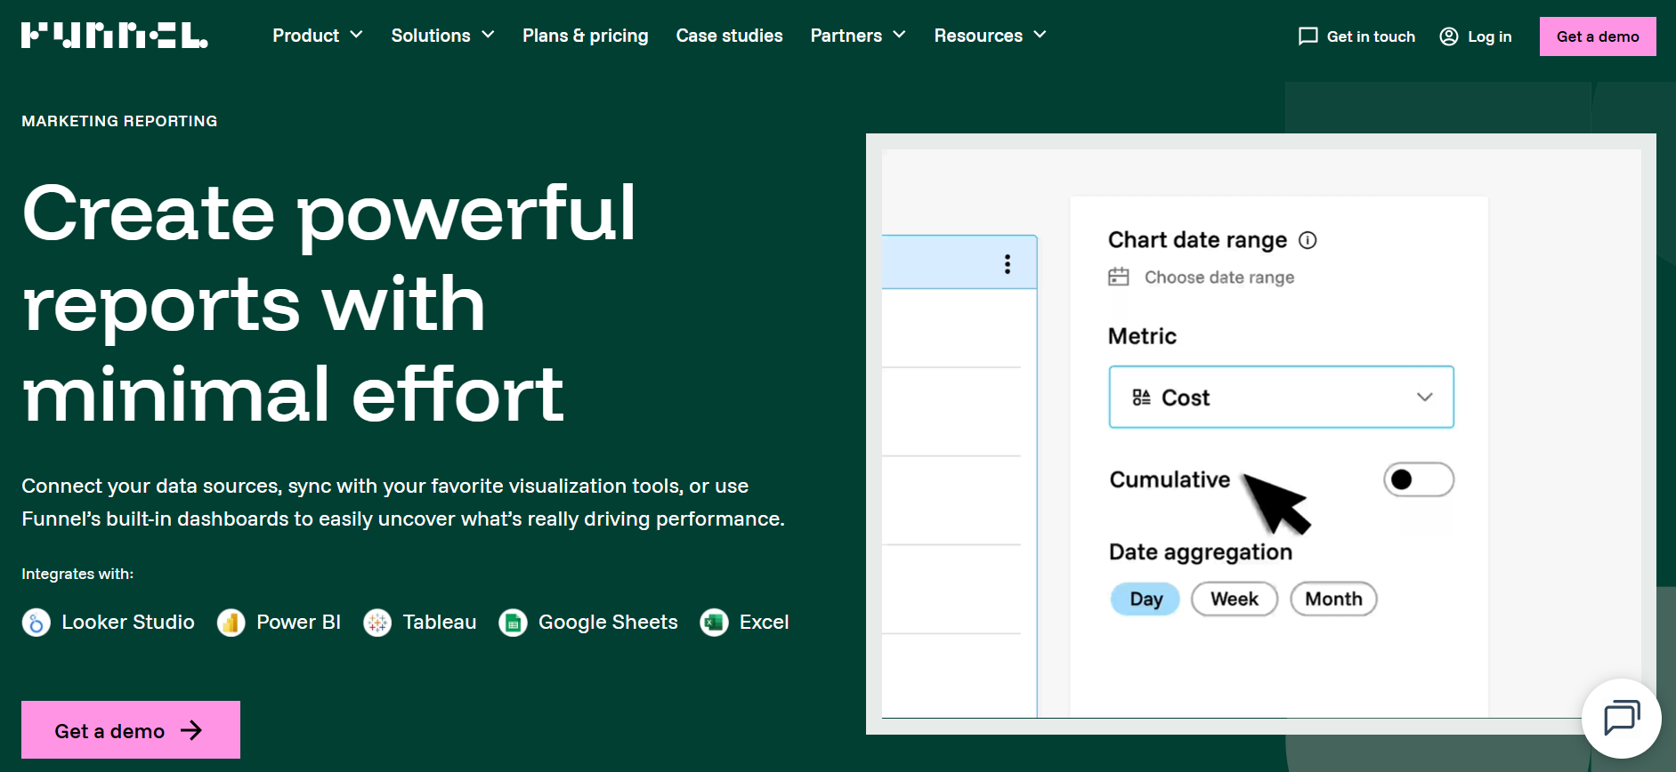Open the Cost metric dropdown

[1281, 397]
